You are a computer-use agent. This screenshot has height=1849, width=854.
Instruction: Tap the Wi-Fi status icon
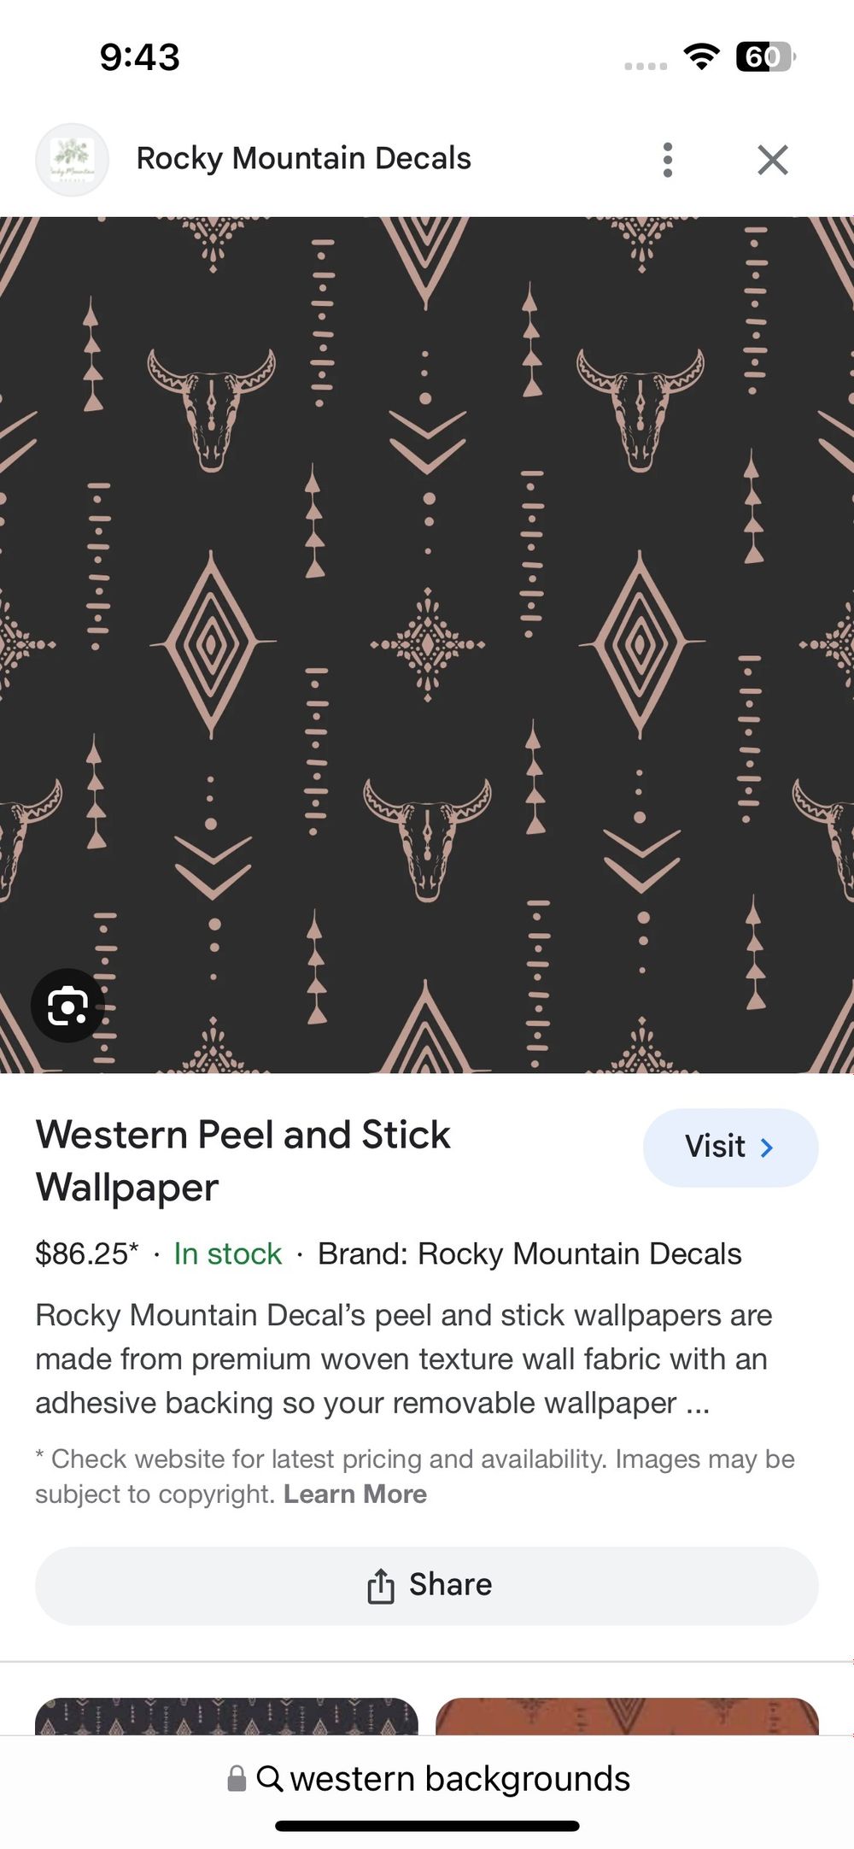(x=701, y=56)
